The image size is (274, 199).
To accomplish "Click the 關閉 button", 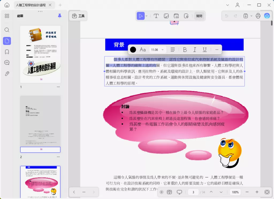I will tap(199, 16).
